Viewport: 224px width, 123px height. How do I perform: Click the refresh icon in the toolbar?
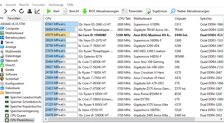[x=22, y=11]
